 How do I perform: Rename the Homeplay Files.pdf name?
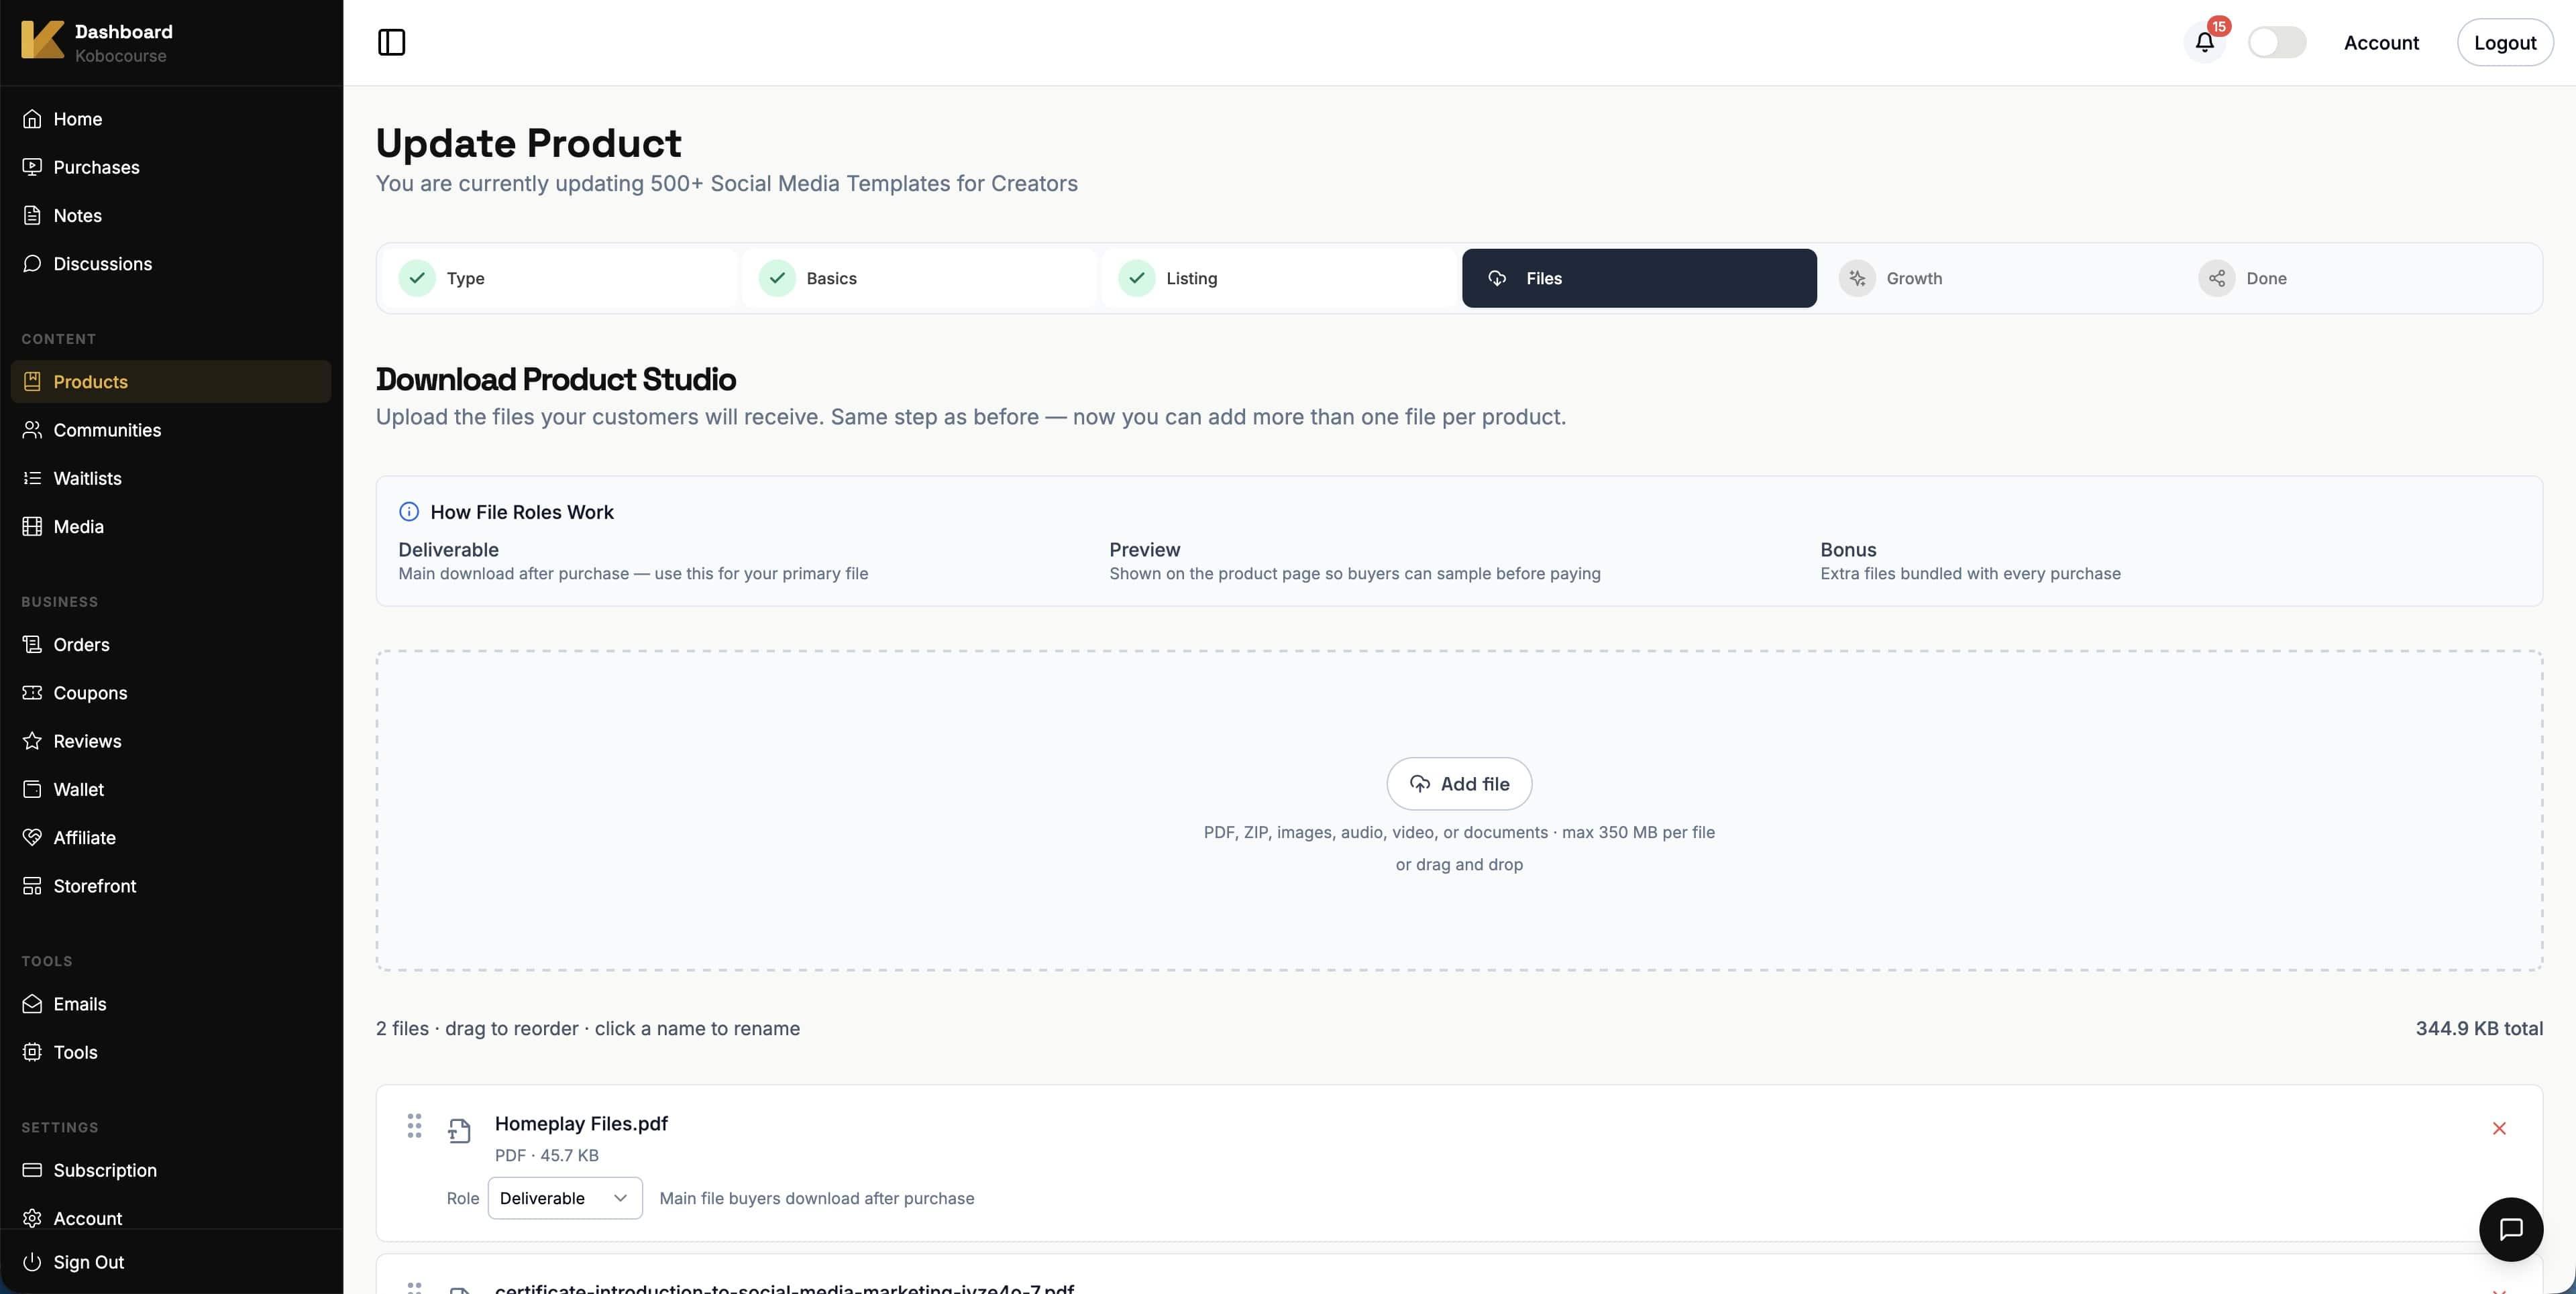581,1123
